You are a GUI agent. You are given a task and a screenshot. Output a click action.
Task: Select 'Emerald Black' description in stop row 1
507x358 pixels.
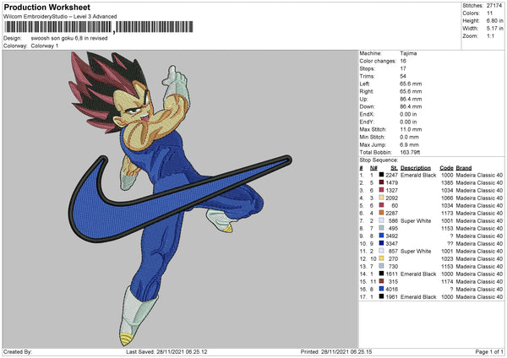coord(418,175)
